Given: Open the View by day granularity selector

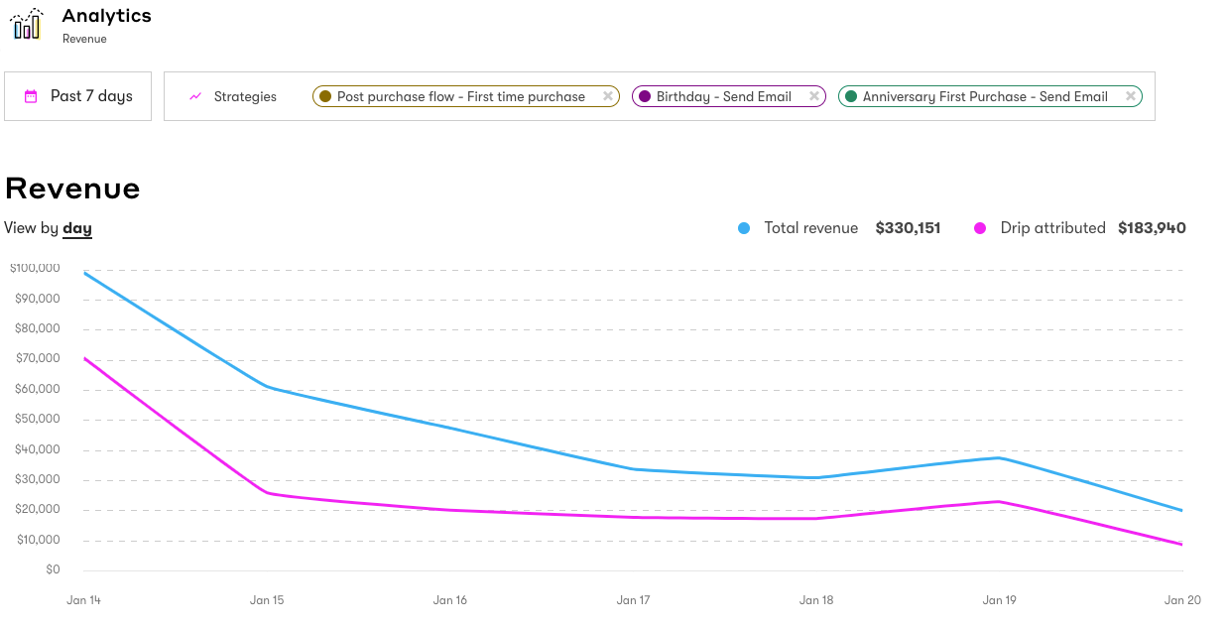Looking at the screenshot, I should tap(77, 228).
